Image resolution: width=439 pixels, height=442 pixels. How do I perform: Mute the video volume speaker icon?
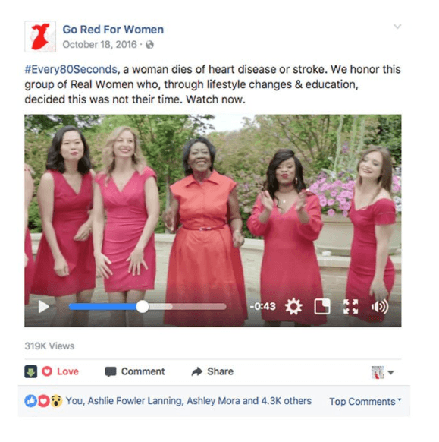pyautogui.click(x=380, y=306)
